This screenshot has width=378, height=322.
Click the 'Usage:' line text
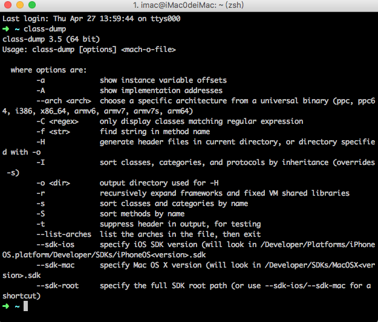click(x=89, y=50)
